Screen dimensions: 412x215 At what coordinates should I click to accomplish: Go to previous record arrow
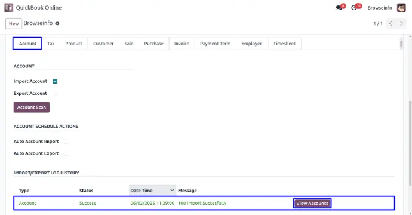tap(391, 24)
